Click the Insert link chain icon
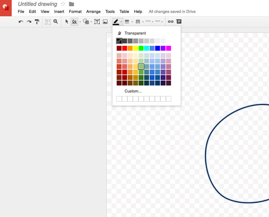269x217 pixels. (171, 22)
